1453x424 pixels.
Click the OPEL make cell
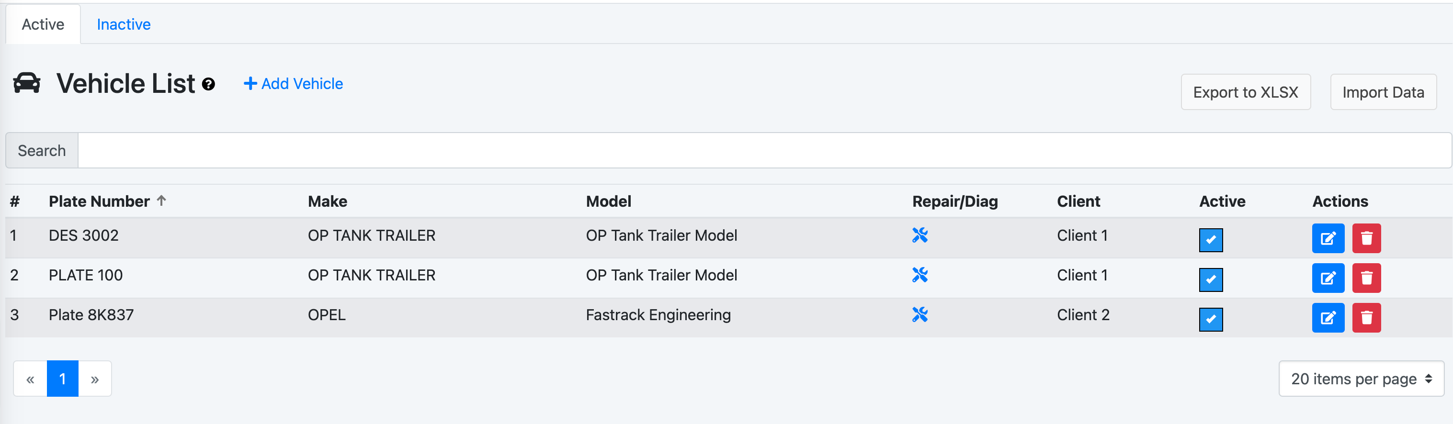[x=327, y=314]
